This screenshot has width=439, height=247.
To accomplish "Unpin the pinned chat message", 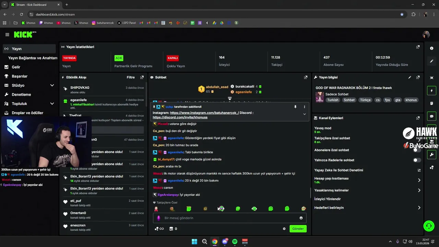I will [x=295, y=107].
